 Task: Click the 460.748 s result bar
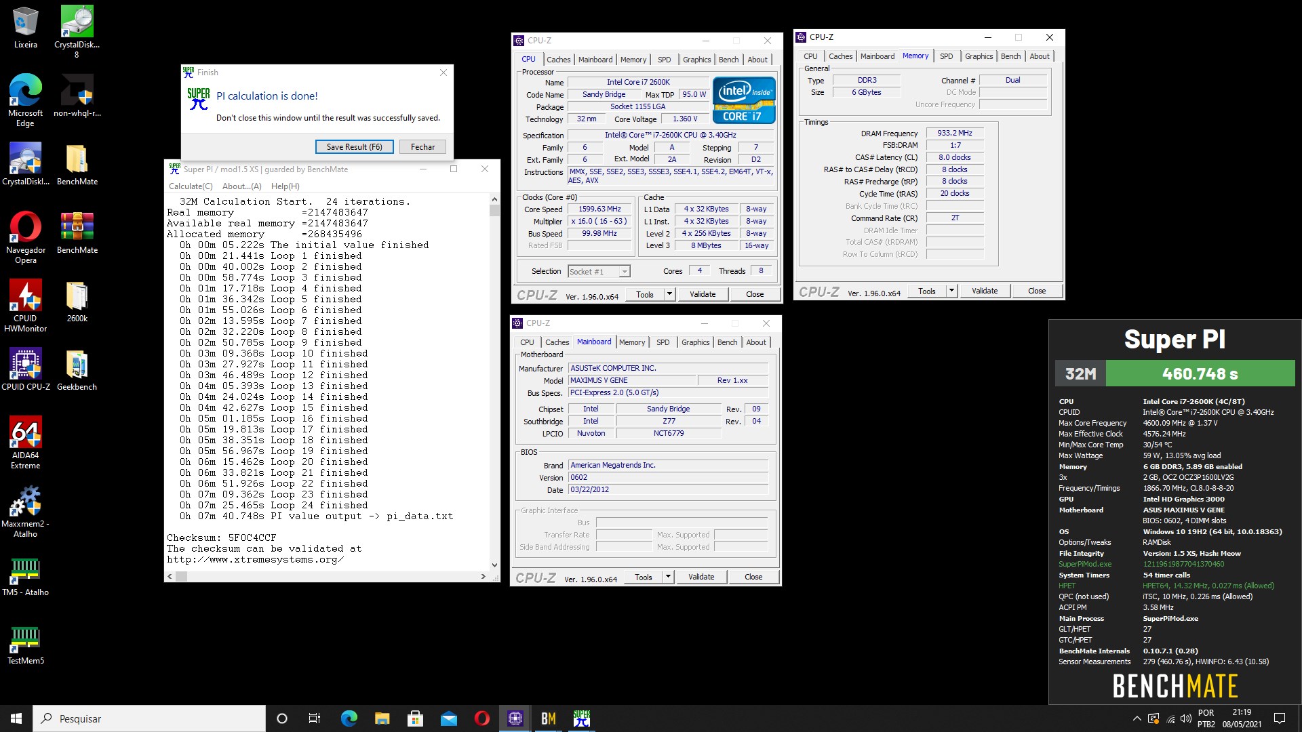pos(1200,373)
